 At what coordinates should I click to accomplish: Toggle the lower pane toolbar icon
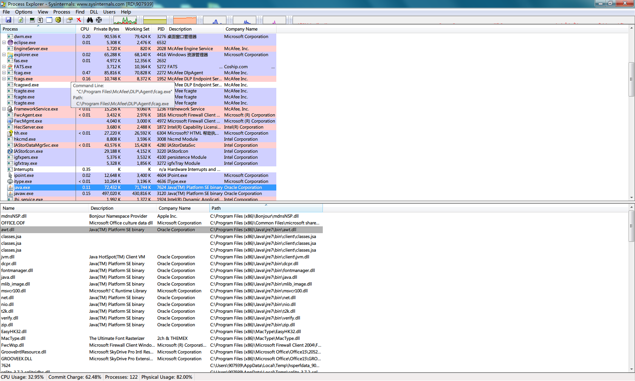[49, 20]
